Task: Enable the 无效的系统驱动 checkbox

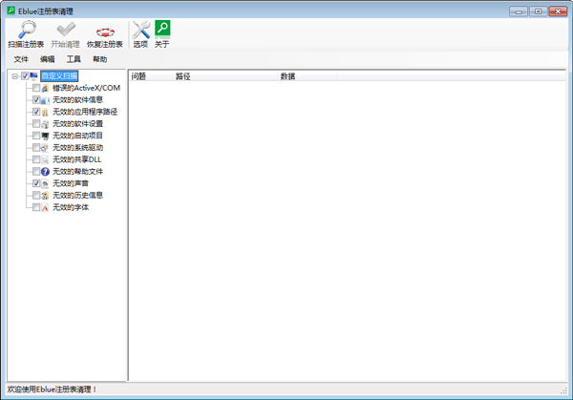Action: [x=36, y=147]
